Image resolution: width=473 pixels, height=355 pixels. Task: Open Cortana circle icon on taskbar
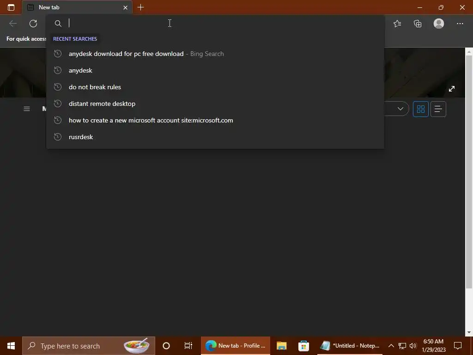(x=166, y=346)
